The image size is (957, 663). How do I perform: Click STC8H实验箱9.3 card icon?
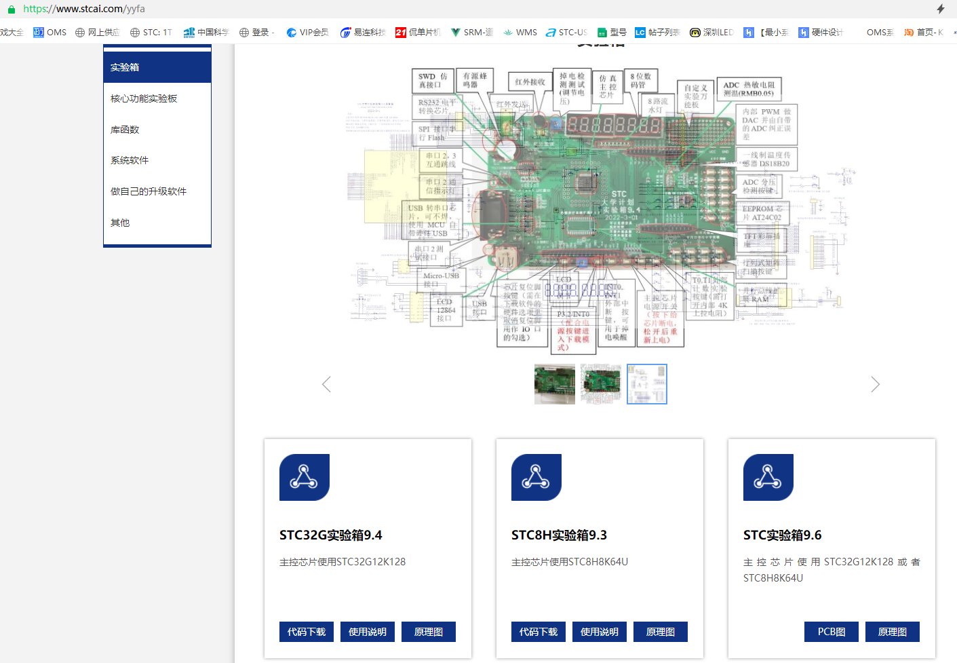[x=536, y=477]
